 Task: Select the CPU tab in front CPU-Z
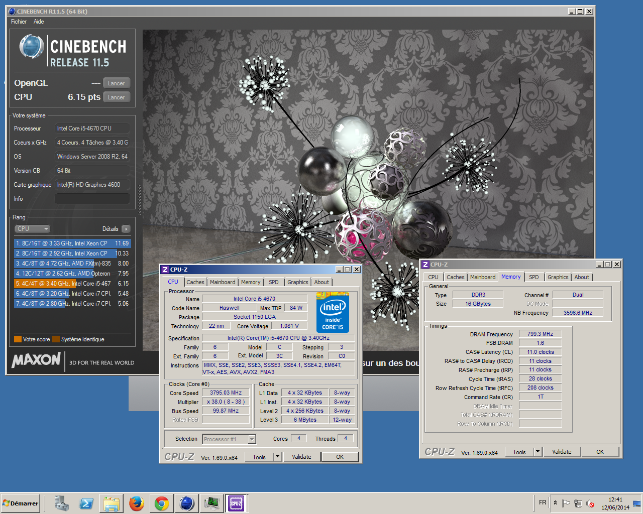(173, 282)
